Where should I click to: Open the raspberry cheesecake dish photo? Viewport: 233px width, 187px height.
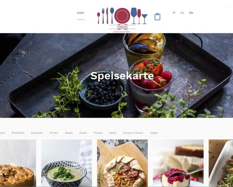point(178,163)
